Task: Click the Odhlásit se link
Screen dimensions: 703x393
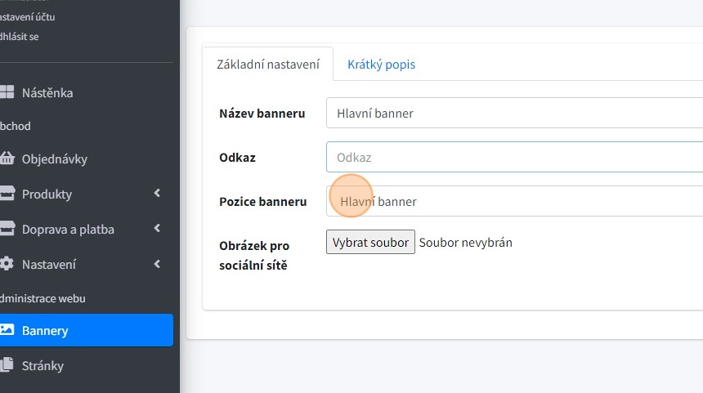Action: tap(19, 36)
